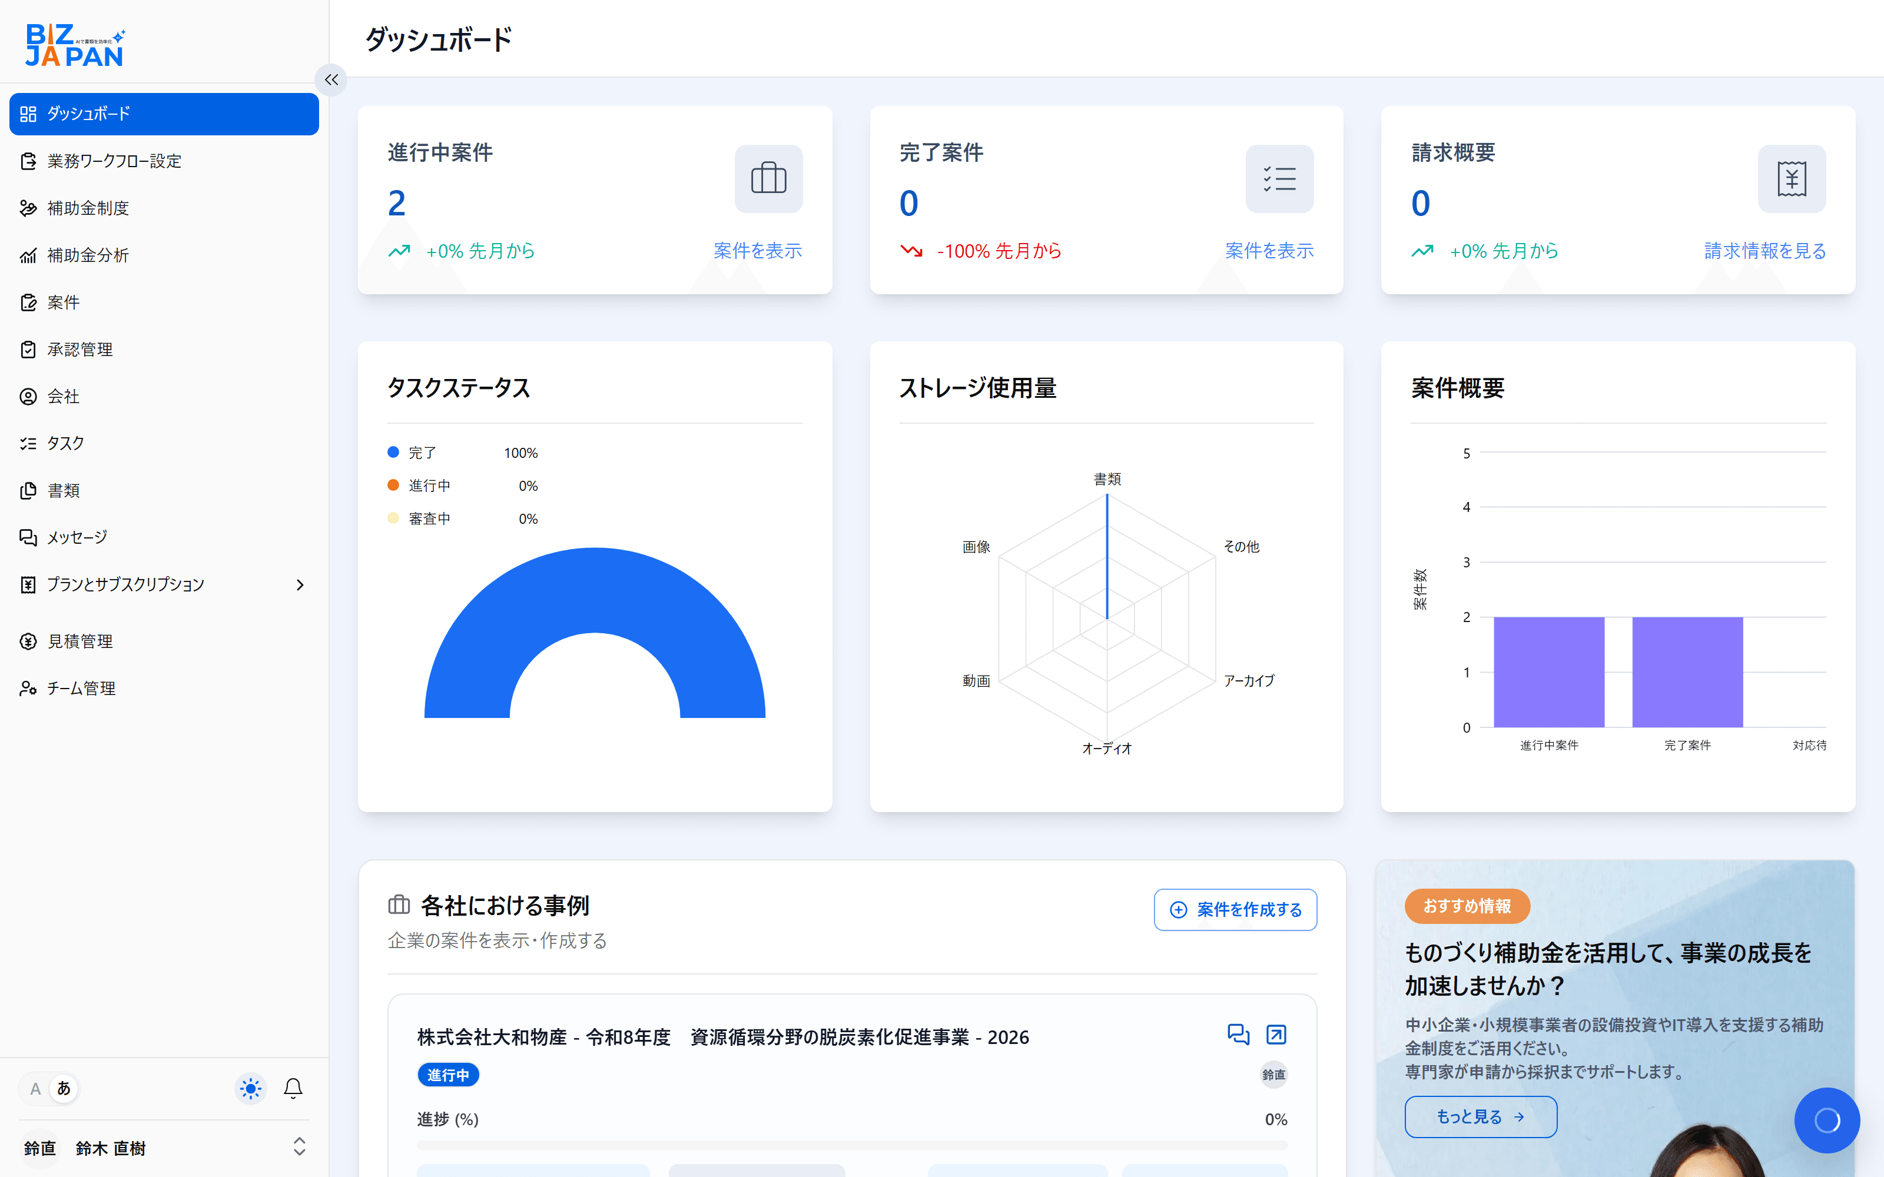Click 株式会社大和物産 case title
Image resolution: width=1884 pixels, height=1177 pixels.
click(x=722, y=1037)
